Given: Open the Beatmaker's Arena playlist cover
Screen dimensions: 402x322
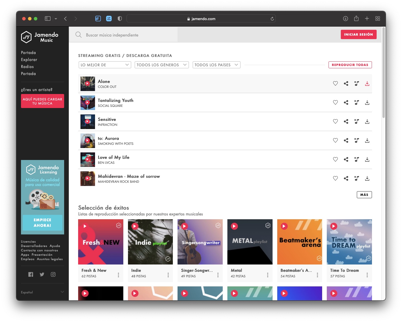Looking at the screenshot, I should coord(300,242).
